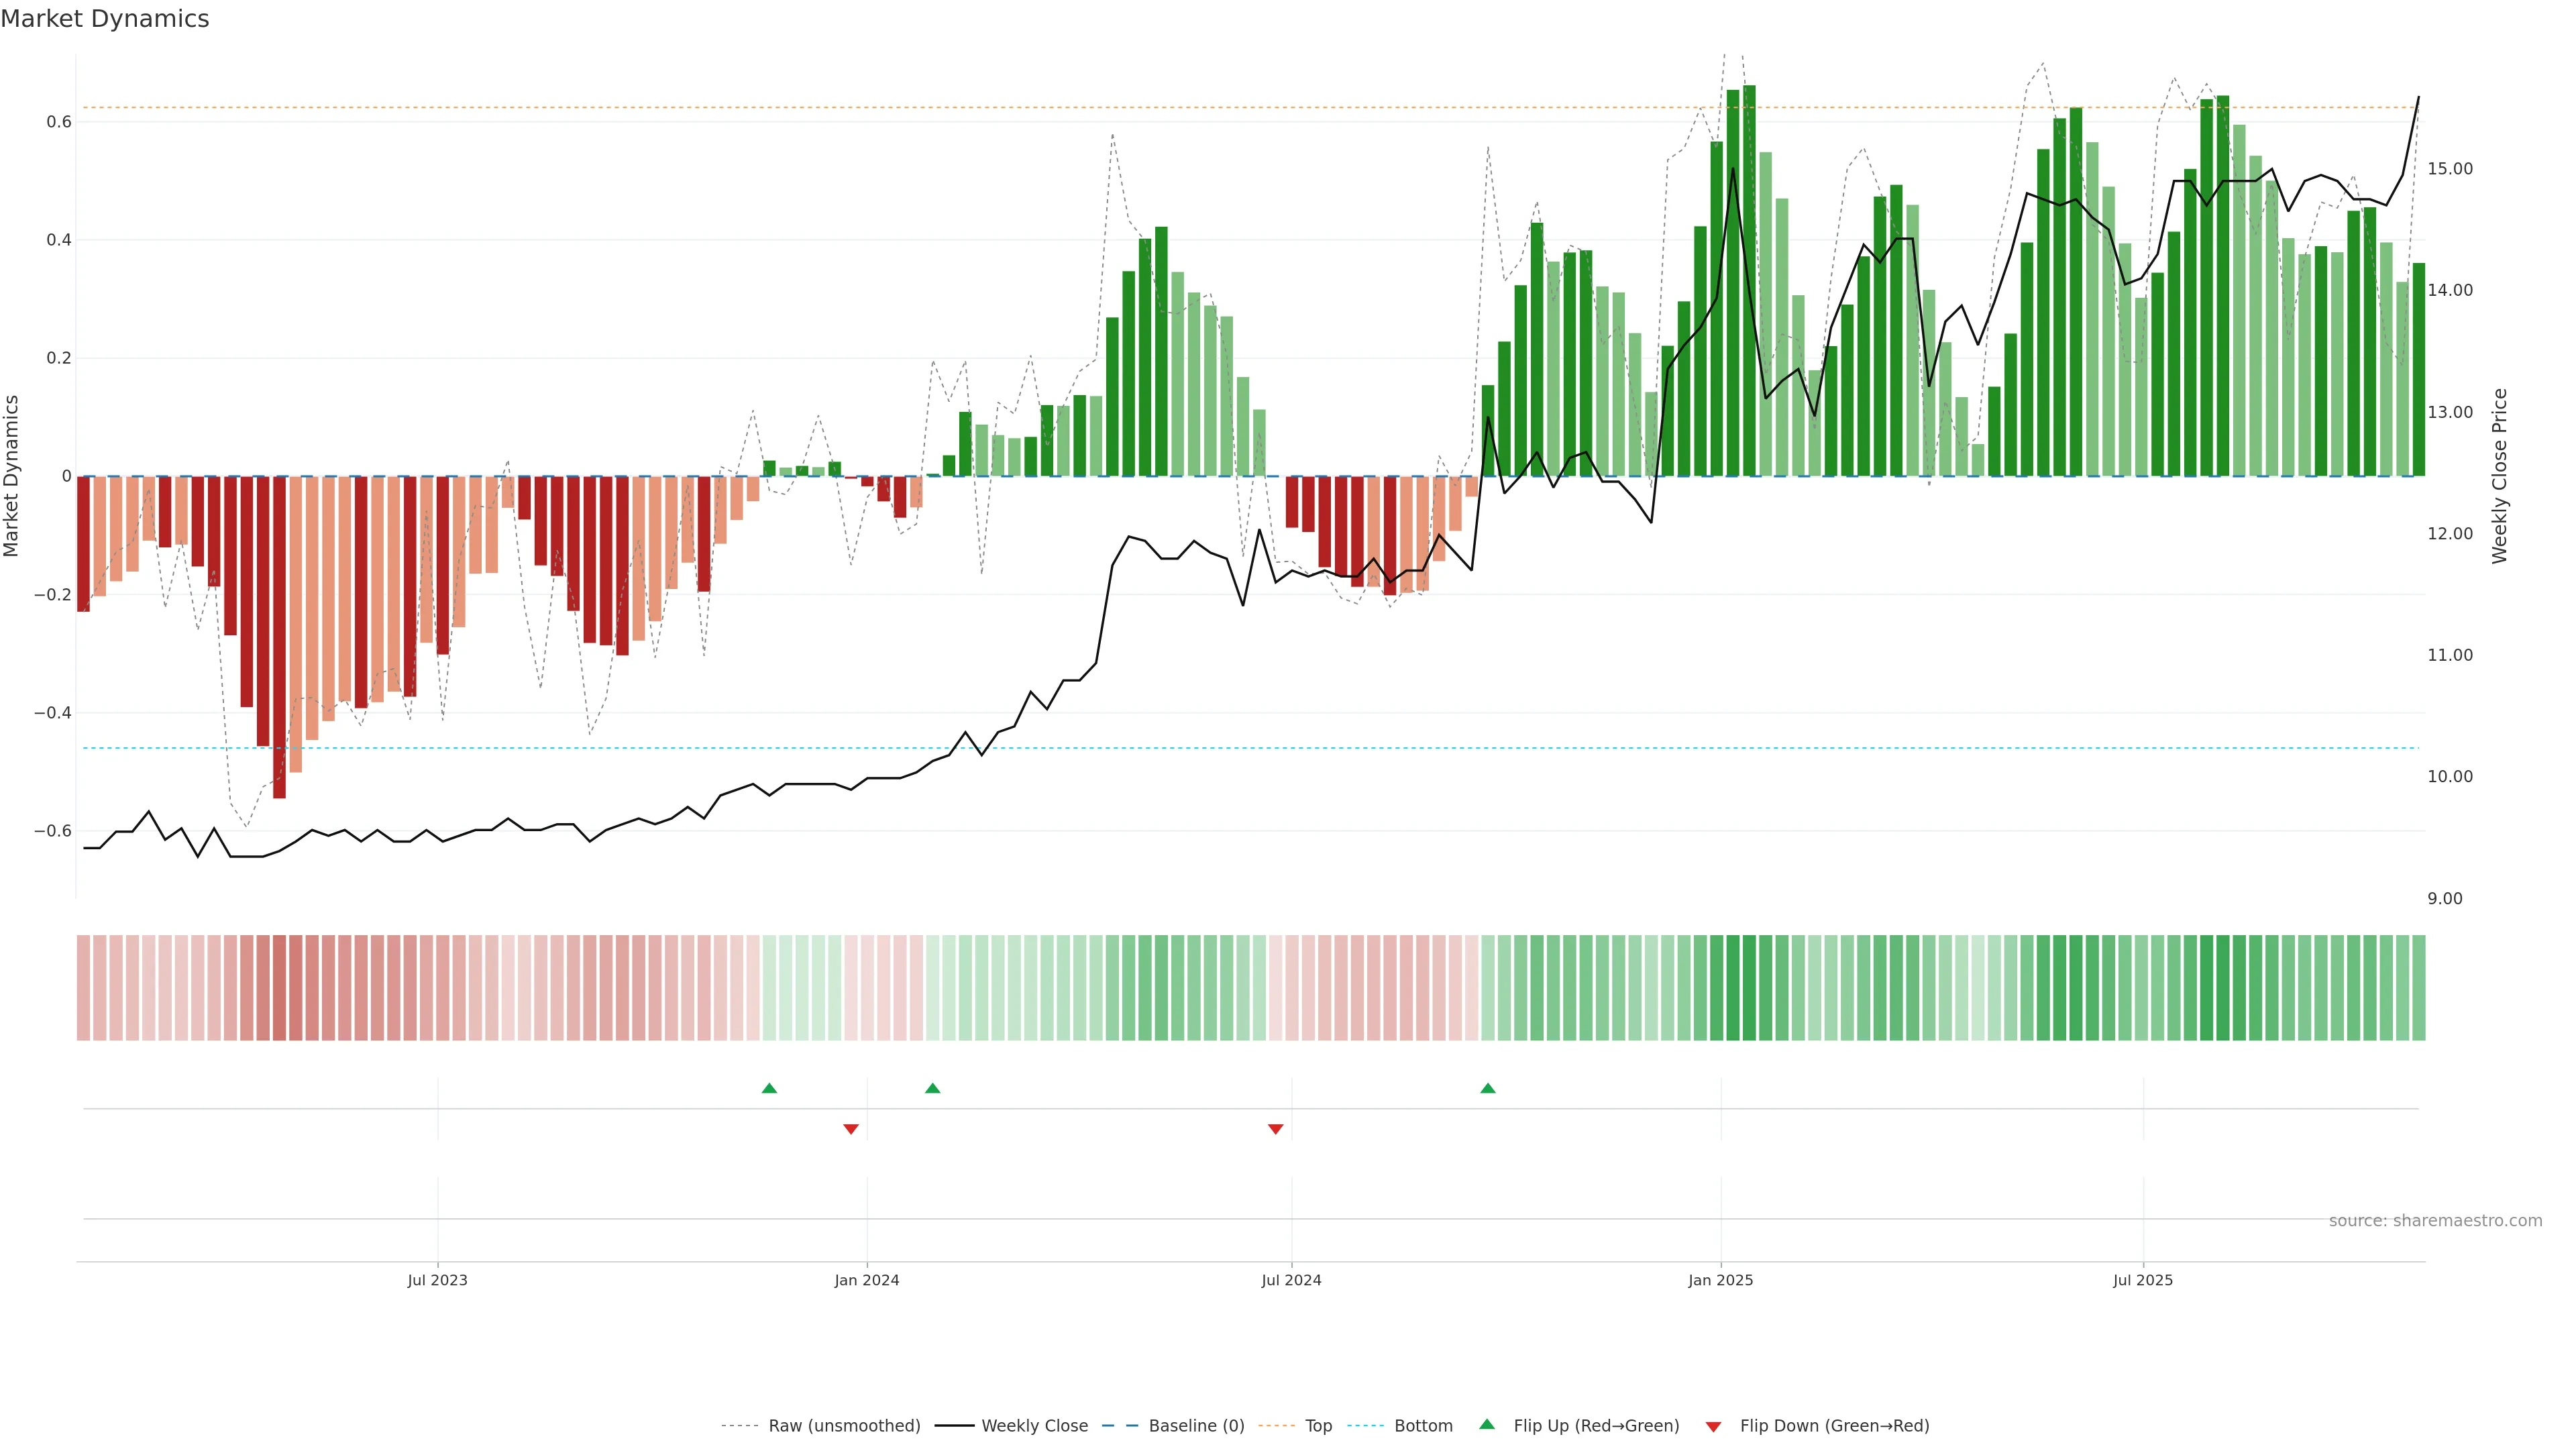Click the Jul 2025 x-axis label
2576x1449 pixels.
click(2142, 1280)
